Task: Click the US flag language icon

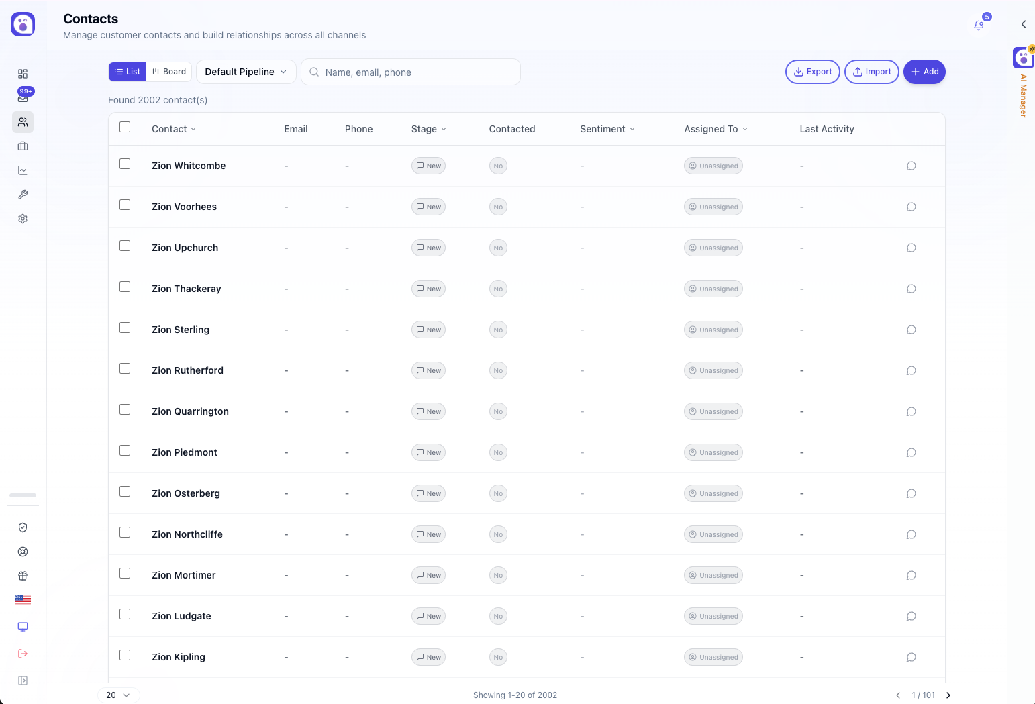Action: (x=23, y=600)
